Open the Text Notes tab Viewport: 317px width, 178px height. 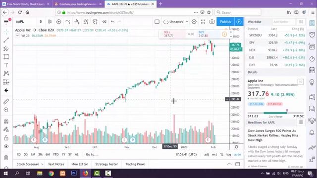(x=56, y=164)
